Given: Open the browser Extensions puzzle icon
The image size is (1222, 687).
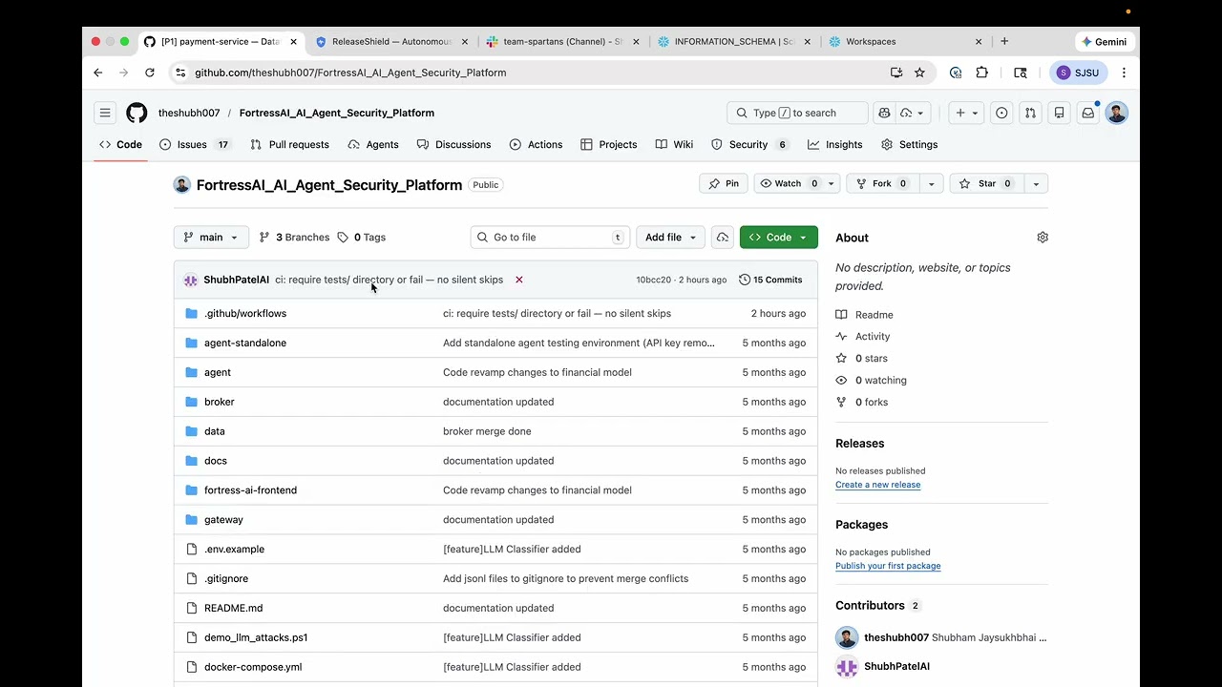Looking at the screenshot, I should 981,73.
